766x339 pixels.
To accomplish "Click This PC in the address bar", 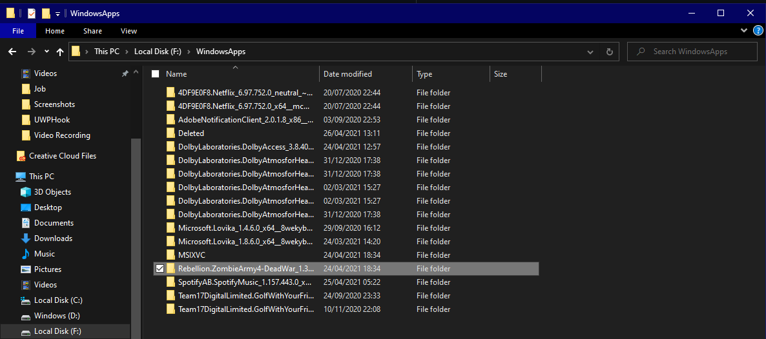I will point(107,51).
